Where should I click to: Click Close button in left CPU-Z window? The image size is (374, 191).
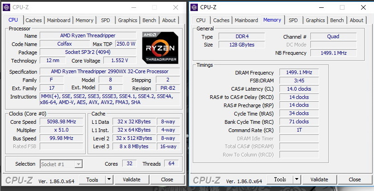coord(167,180)
